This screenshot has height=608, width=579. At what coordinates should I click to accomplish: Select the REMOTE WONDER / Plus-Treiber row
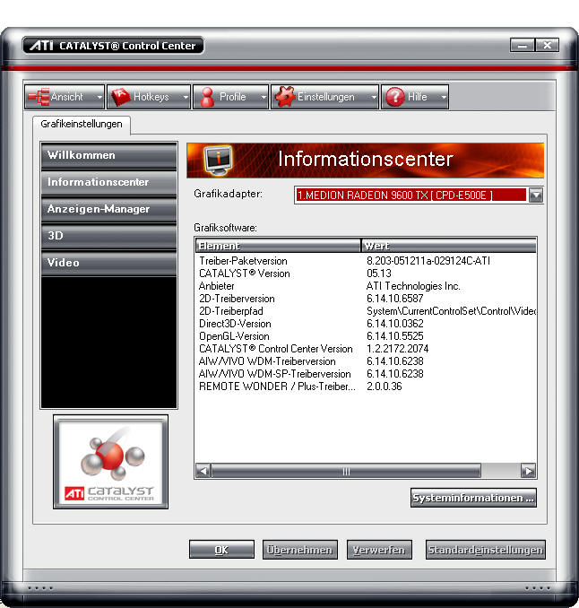click(366, 387)
